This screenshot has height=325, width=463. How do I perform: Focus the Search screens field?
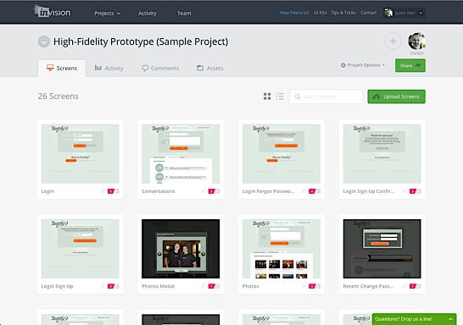326,96
